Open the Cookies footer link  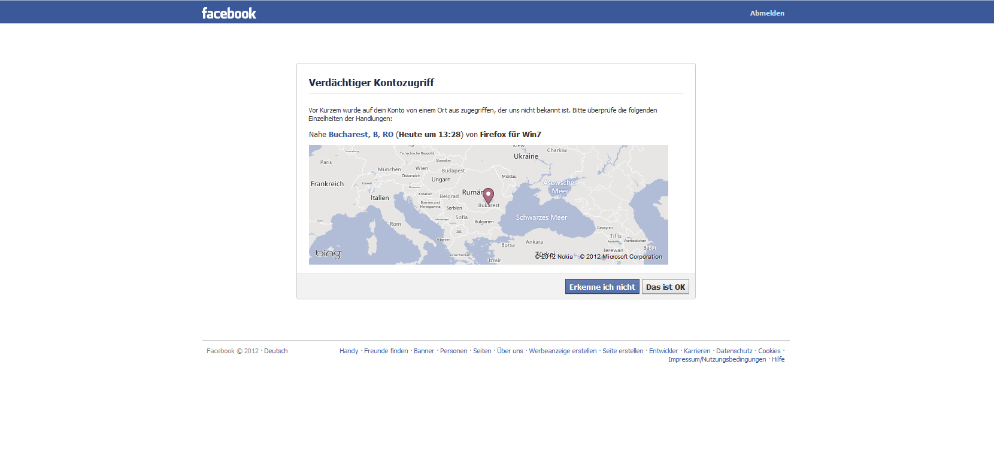[769, 351]
